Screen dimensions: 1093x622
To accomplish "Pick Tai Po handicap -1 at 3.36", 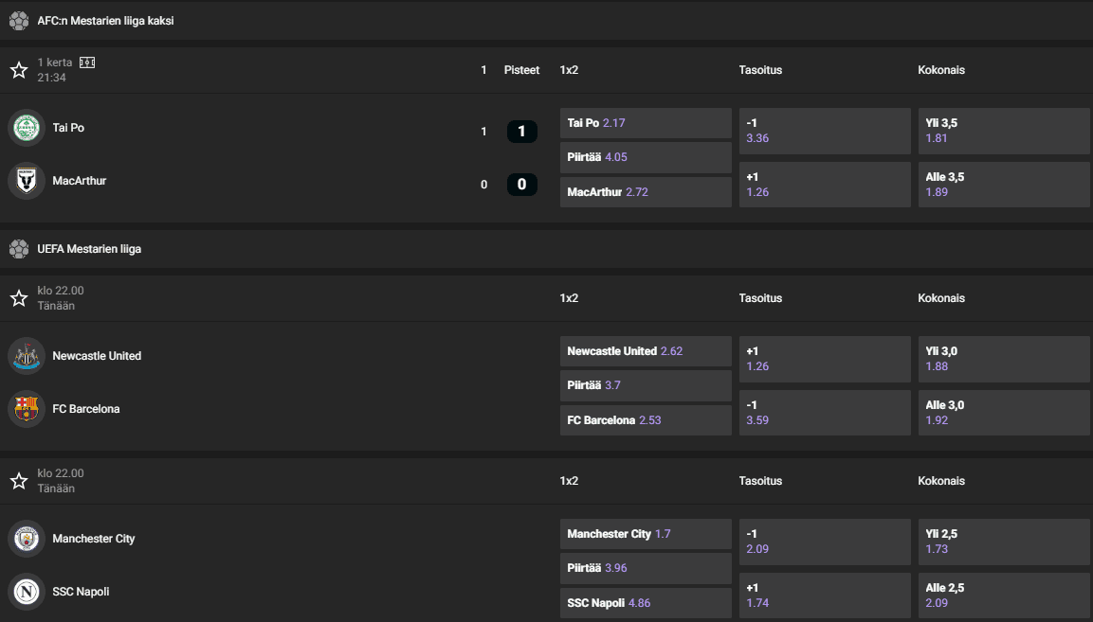I will coord(825,131).
